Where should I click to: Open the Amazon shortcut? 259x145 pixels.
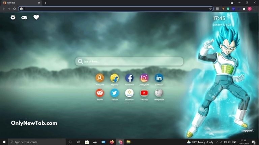tap(99, 78)
